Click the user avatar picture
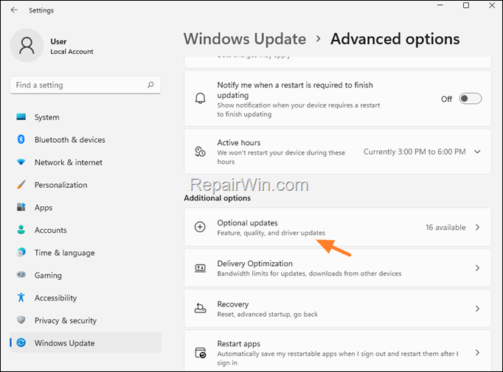 (27, 45)
